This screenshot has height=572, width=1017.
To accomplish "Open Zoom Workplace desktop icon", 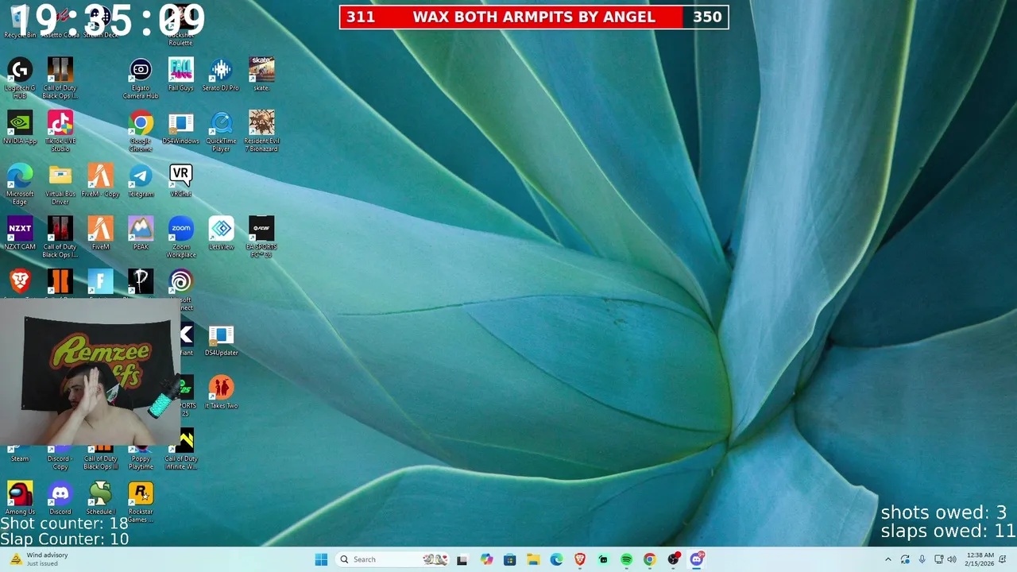I will click(x=180, y=237).
